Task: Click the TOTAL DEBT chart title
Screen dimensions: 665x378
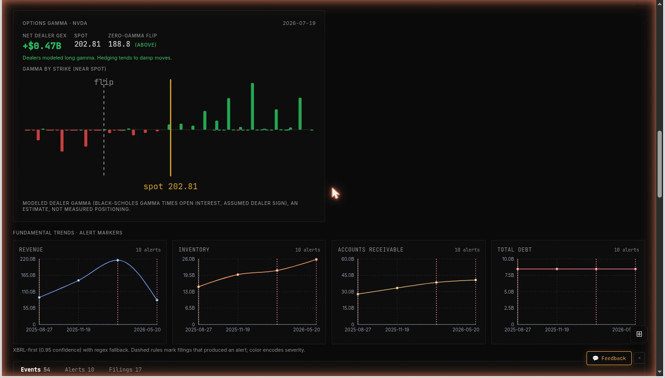Action: (514, 250)
